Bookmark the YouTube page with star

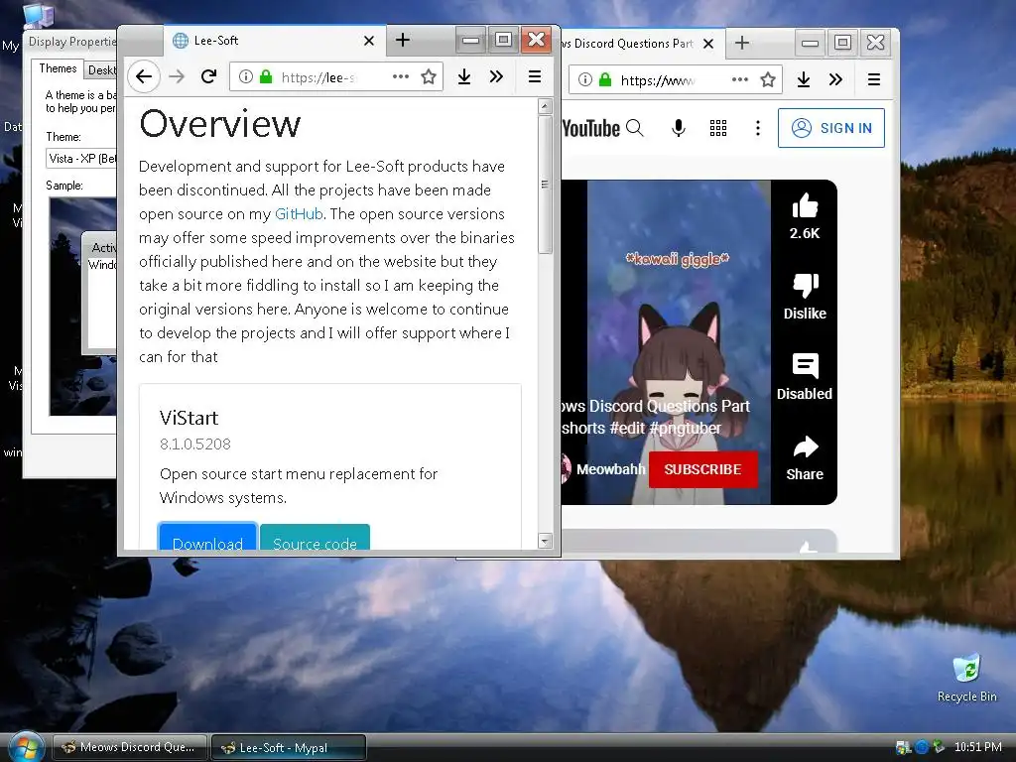pyautogui.click(x=768, y=79)
